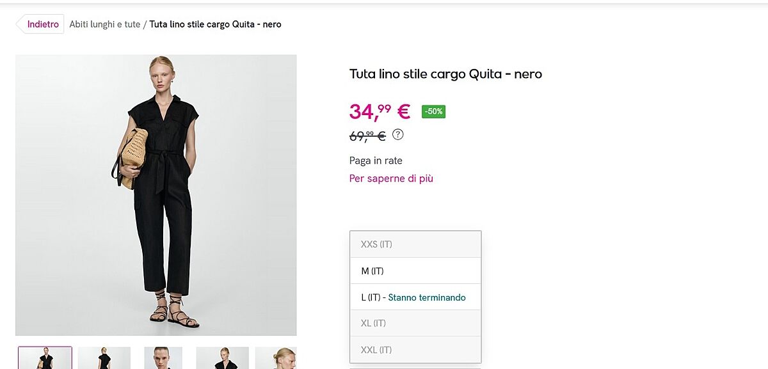Open the Abiti lunghi e tute breadcrumb
The width and height of the screenshot is (768, 369).
coord(105,24)
